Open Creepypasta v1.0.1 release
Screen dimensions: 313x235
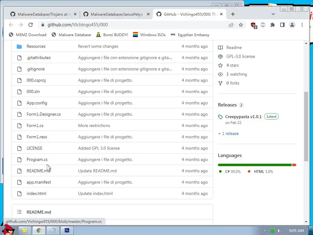pos(243,117)
